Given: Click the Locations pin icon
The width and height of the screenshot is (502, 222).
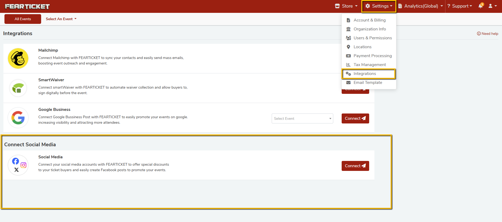Looking at the screenshot, I should tap(348, 47).
